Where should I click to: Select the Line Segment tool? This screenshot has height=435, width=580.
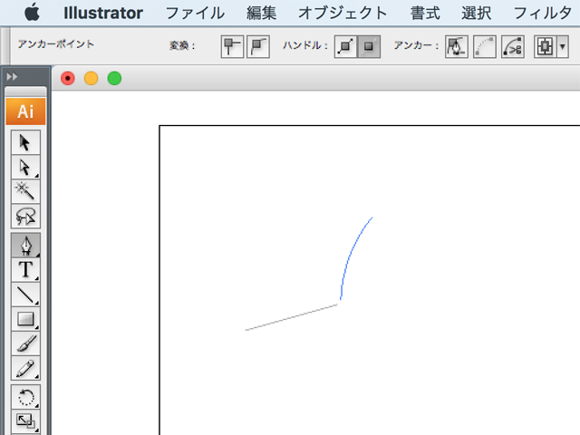pyautogui.click(x=25, y=294)
